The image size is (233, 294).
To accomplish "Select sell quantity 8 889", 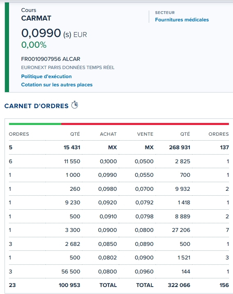I will point(182,216).
